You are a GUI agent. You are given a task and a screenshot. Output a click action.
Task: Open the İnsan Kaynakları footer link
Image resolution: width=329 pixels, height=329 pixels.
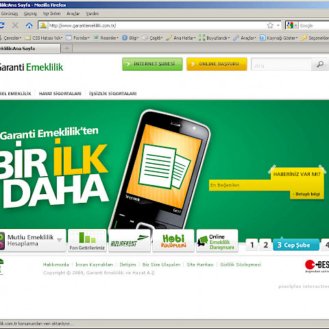(95, 265)
